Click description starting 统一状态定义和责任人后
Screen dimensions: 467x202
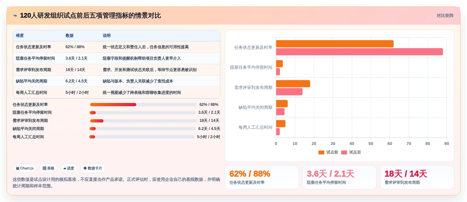tap(145, 47)
